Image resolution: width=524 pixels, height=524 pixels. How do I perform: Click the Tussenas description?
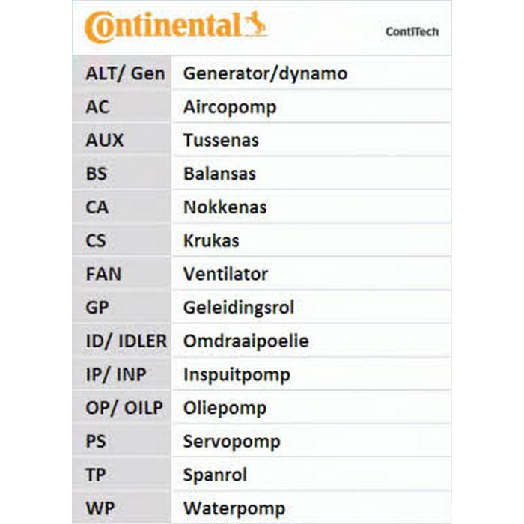click(221, 141)
